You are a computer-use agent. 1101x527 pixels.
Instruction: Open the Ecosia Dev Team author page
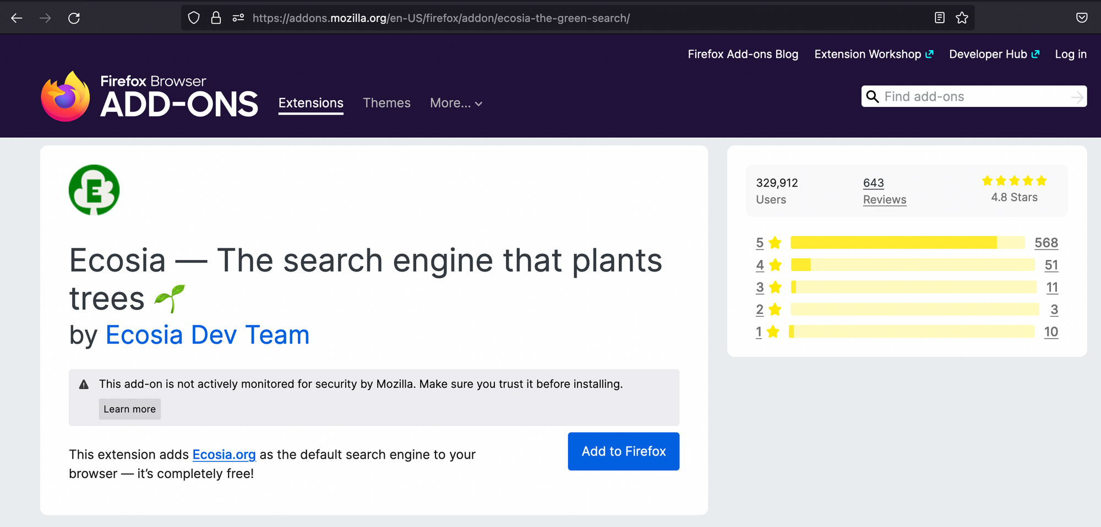(x=208, y=335)
